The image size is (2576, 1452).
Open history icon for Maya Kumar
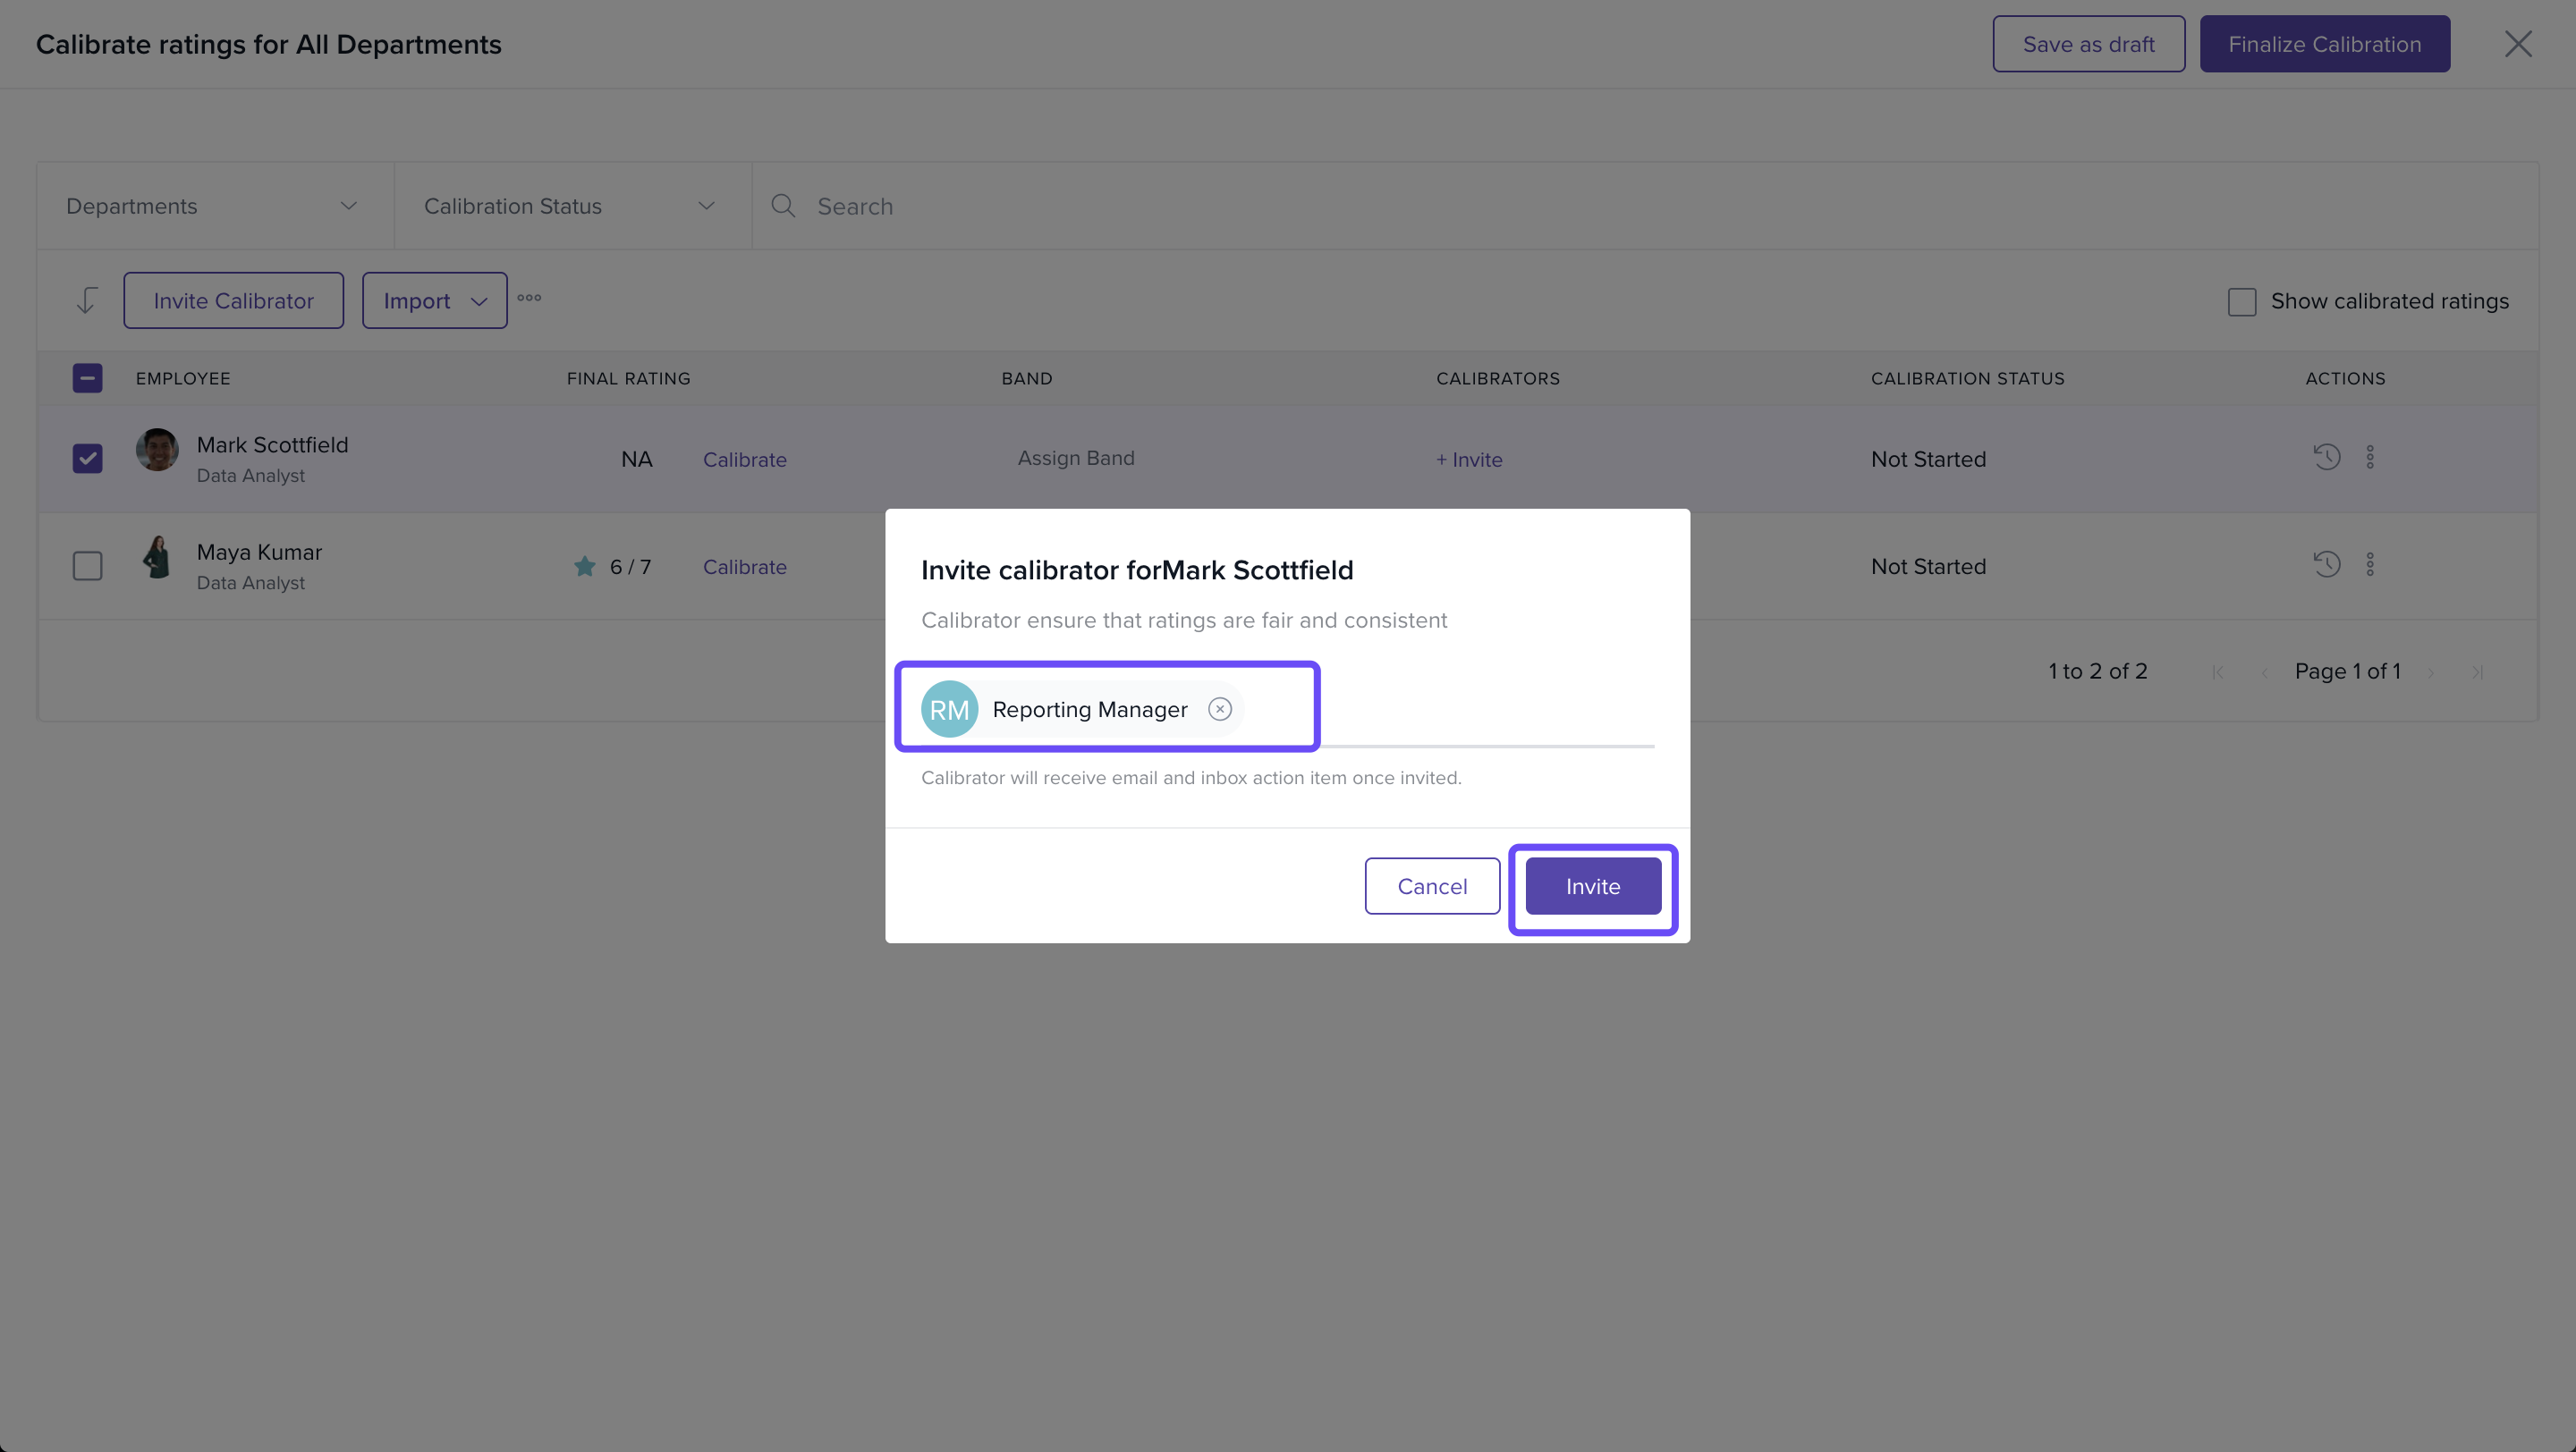[x=2326, y=564]
